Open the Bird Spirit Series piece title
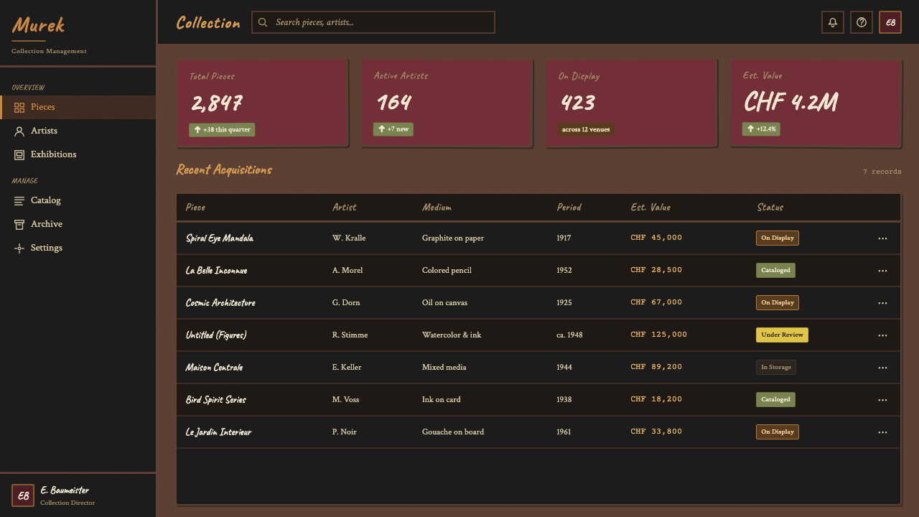Image resolution: width=919 pixels, height=517 pixels. 215,400
